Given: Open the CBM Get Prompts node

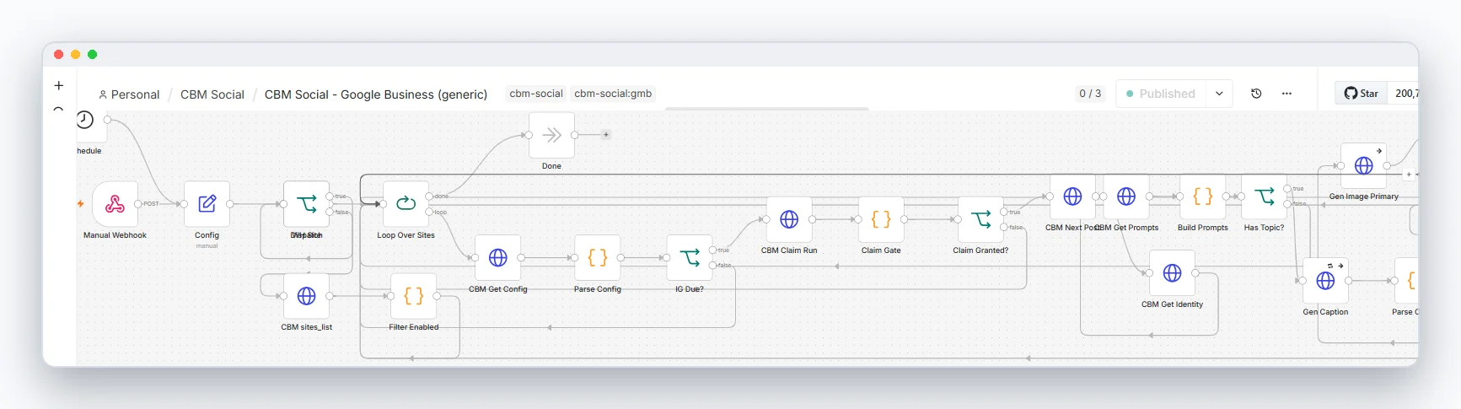Looking at the screenshot, I should [1125, 196].
